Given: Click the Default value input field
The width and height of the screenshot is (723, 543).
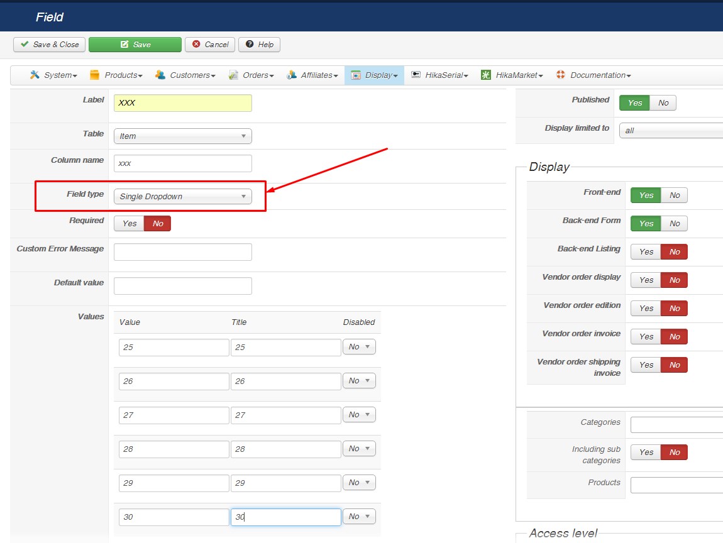Looking at the screenshot, I should [x=182, y=286].
